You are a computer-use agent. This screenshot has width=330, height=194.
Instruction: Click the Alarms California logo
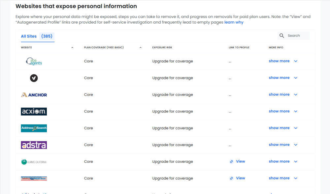point(34,162)
